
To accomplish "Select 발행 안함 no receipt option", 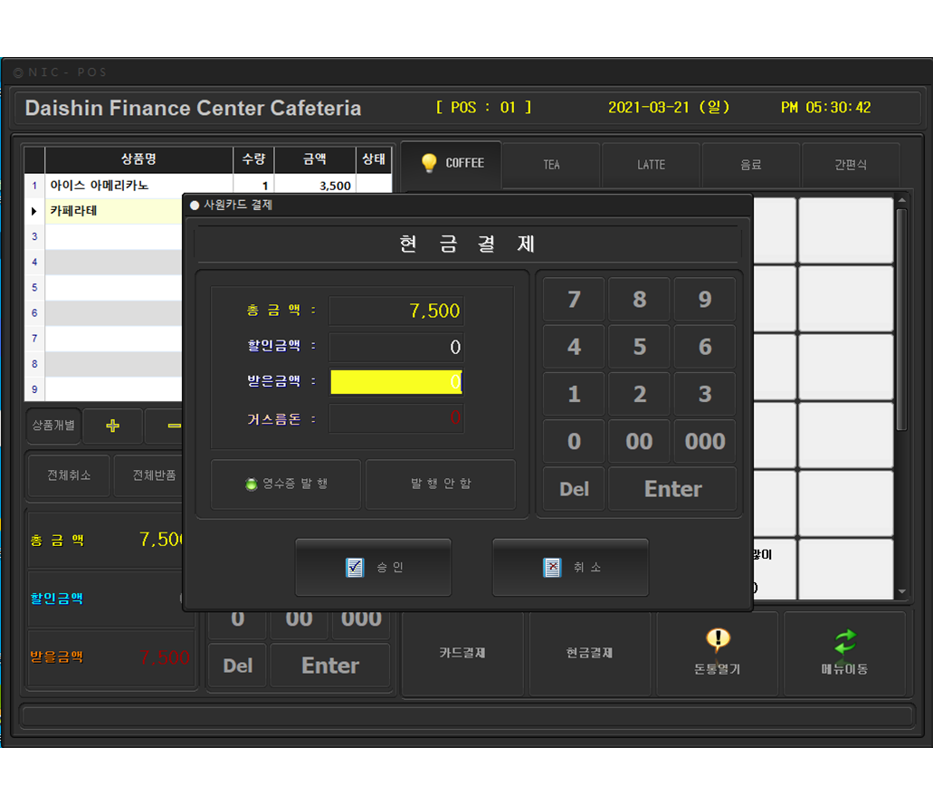I will [x=441, y=484].
